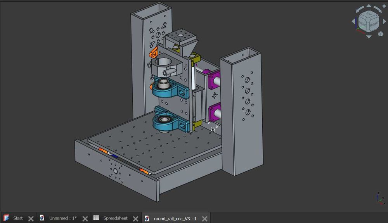This screenshot has width=388, height=223.
Task: Click the navigation cube's front-right vertical edge
Action: (368, 26)
